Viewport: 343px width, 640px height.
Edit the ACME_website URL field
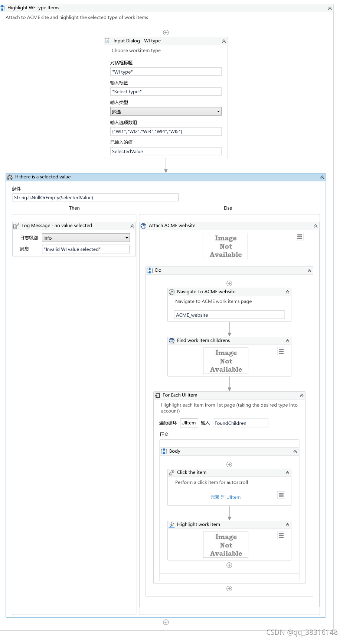point(229,315)
